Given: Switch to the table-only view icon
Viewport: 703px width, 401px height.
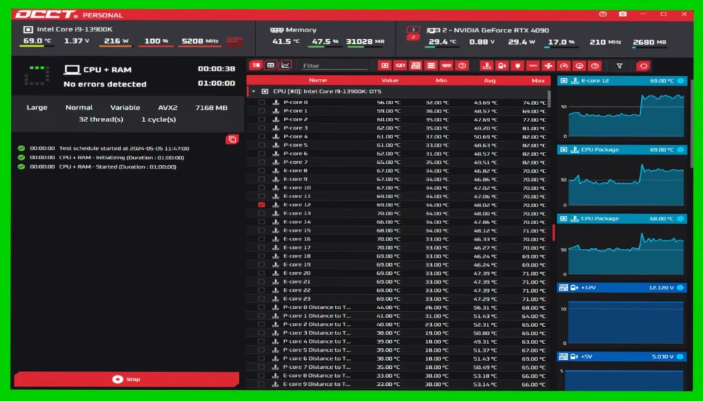Looking at the screenshot, I should 270,65.
